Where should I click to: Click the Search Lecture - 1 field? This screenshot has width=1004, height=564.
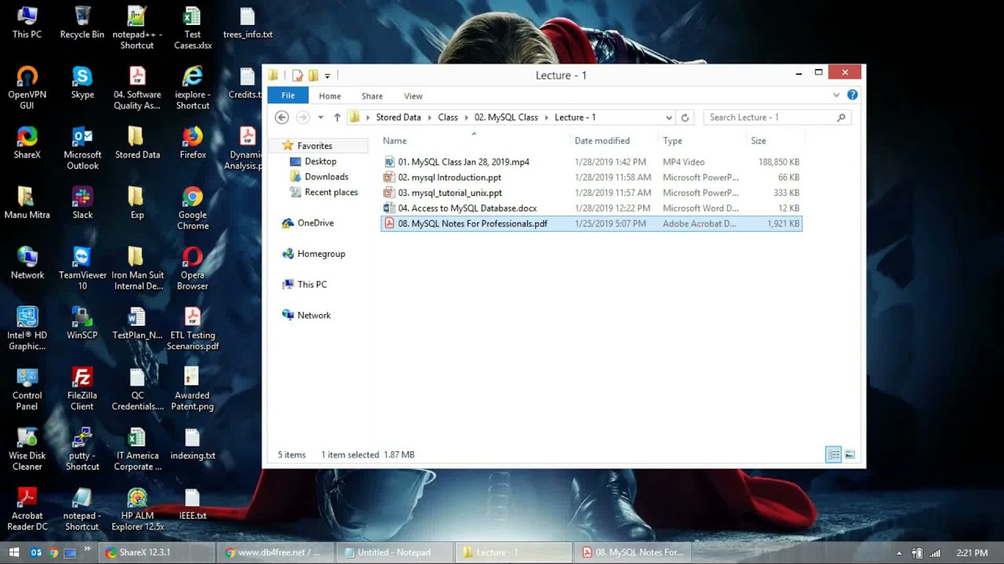tap(777, 117)
